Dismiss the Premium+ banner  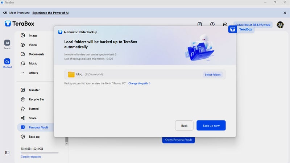click(x=285, y=13)
